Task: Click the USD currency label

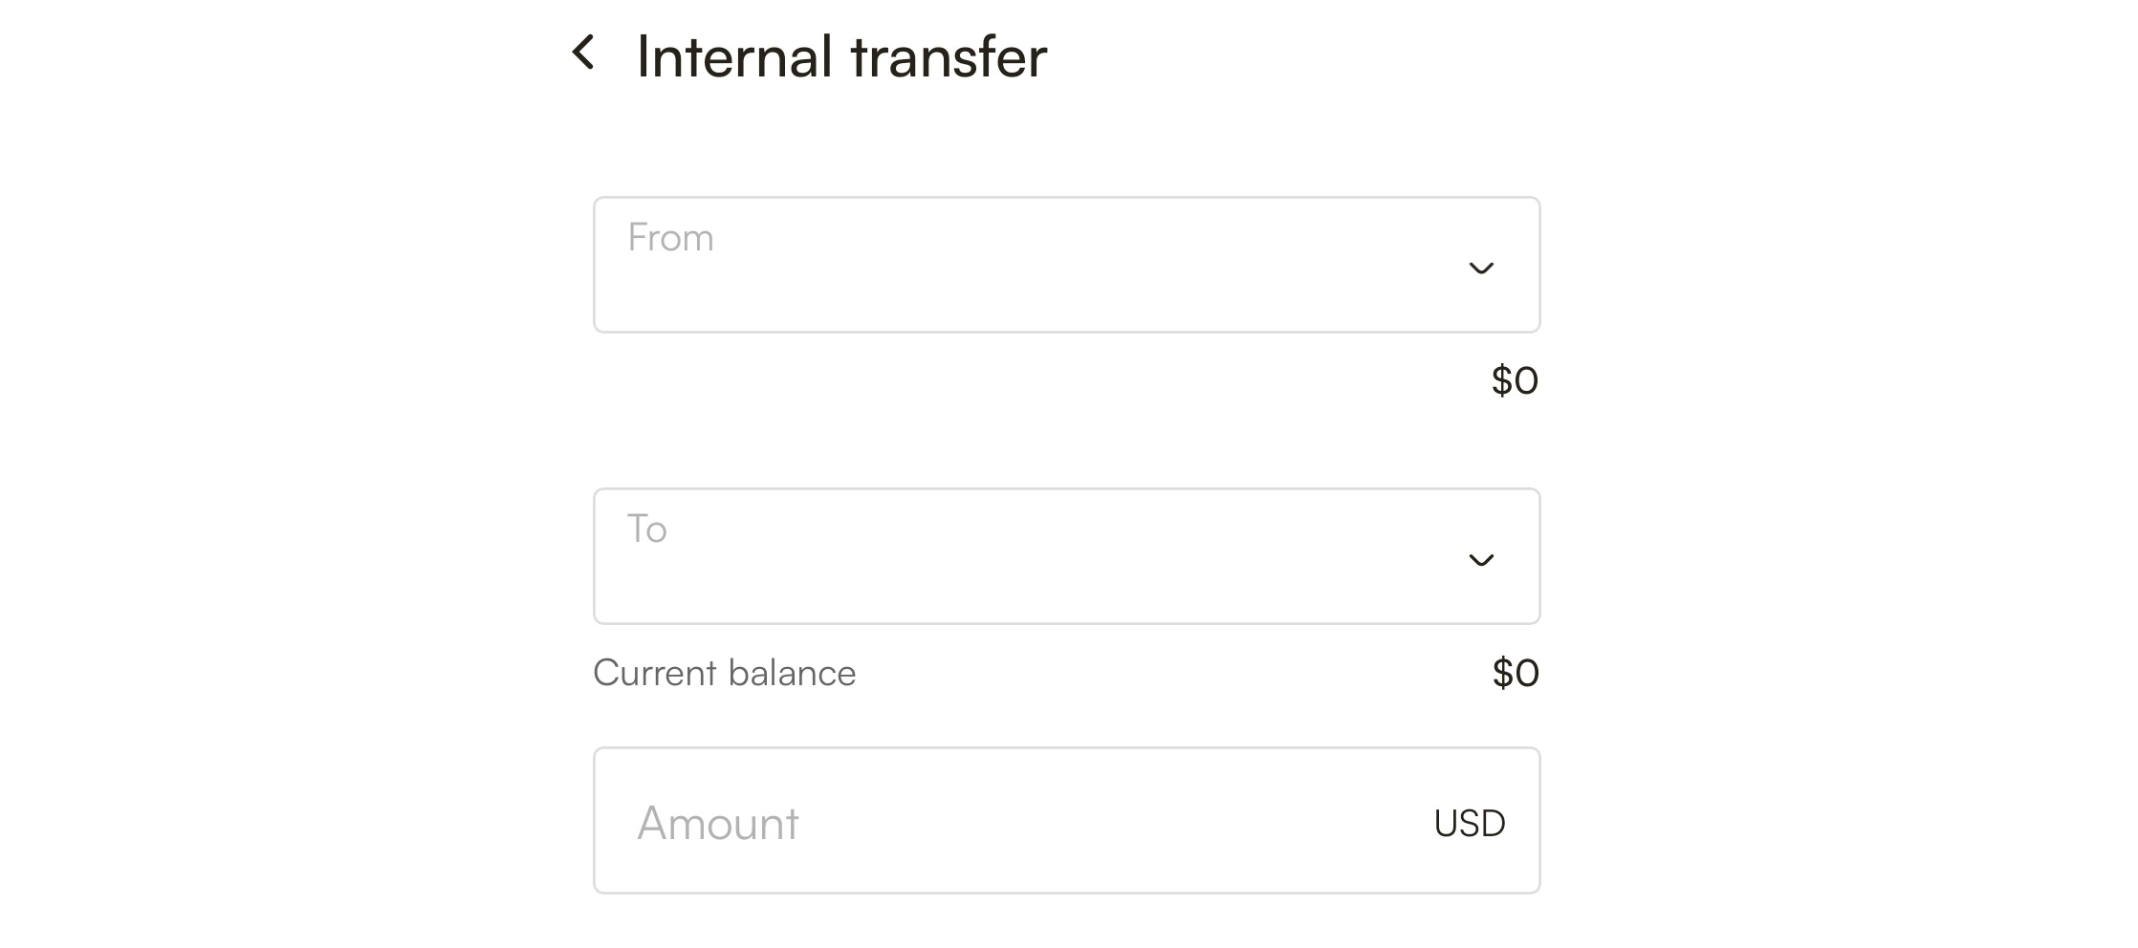Action: 1470,824
